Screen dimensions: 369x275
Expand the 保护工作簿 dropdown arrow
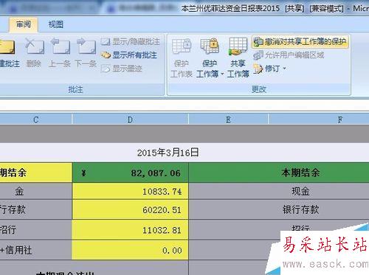click(222, 74)
